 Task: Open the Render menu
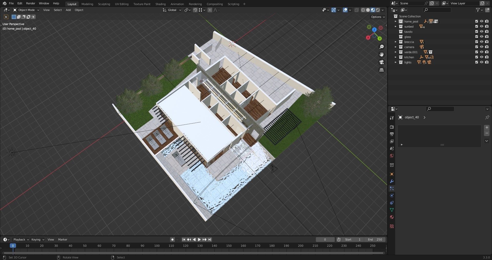pos(30,3)
